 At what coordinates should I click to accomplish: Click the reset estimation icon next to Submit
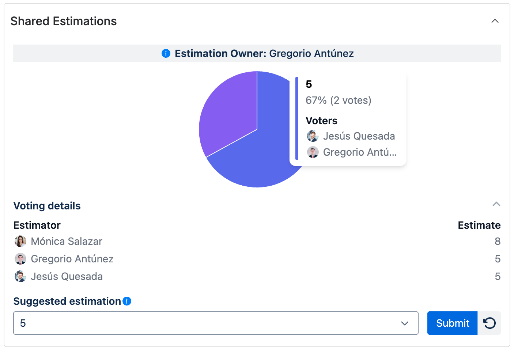[x=490, y=323]
